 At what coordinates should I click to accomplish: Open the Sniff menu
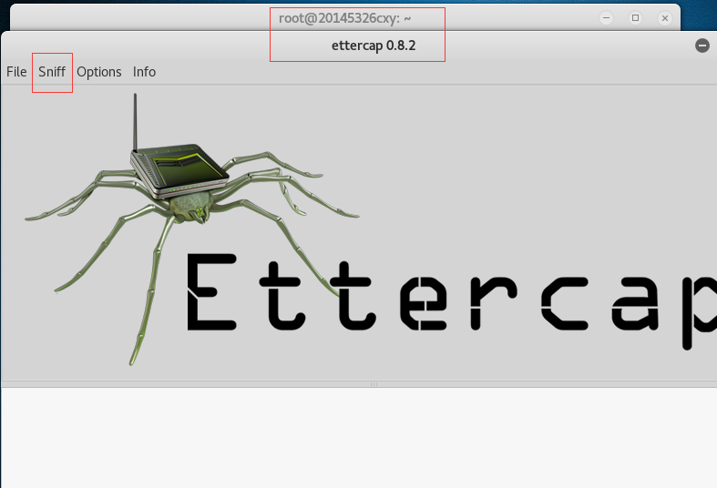point(52,72)
